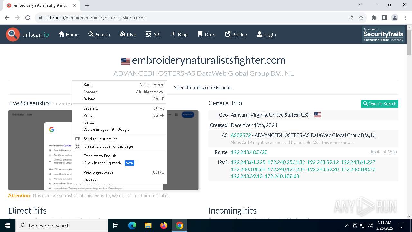Viewport: 412px width, 232px height.
Task: Click the address bar URL
Action: click(96, 18)
